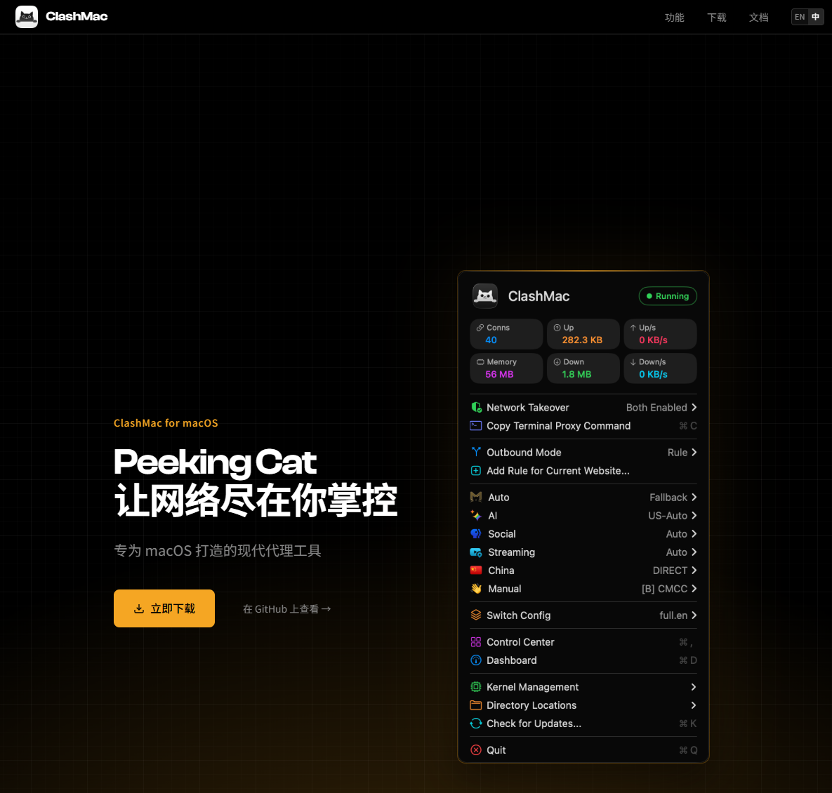Open the 在 GitHub 上查看 link

pyautogui.click(x=286, y=609)
